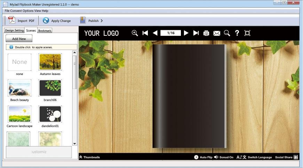The image size is (303, 168).
Task: Enter fullscreen using the frame icon
Action: click(x=247, y=33)
